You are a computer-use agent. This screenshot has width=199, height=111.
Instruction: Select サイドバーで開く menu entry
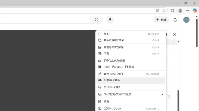tap(131, 87)
